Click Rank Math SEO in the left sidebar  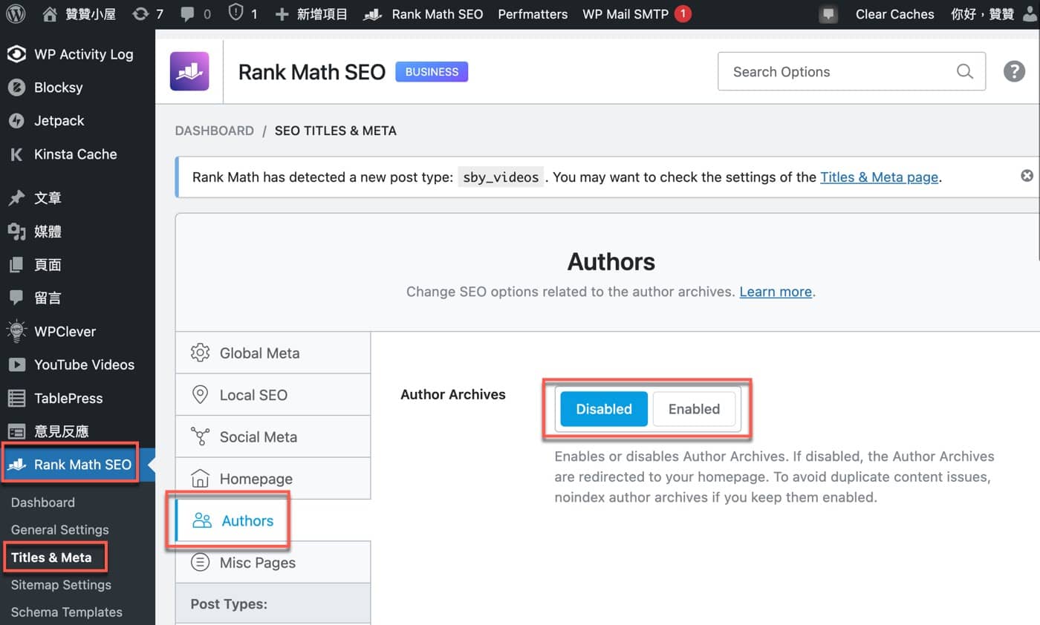77,465
